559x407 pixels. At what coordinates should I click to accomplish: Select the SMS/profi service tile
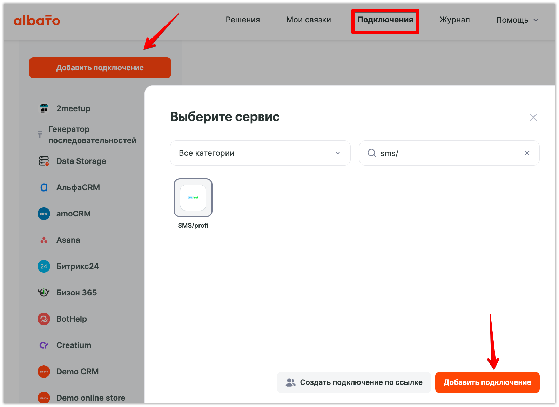pyautogui.click(x=193, y=198)
